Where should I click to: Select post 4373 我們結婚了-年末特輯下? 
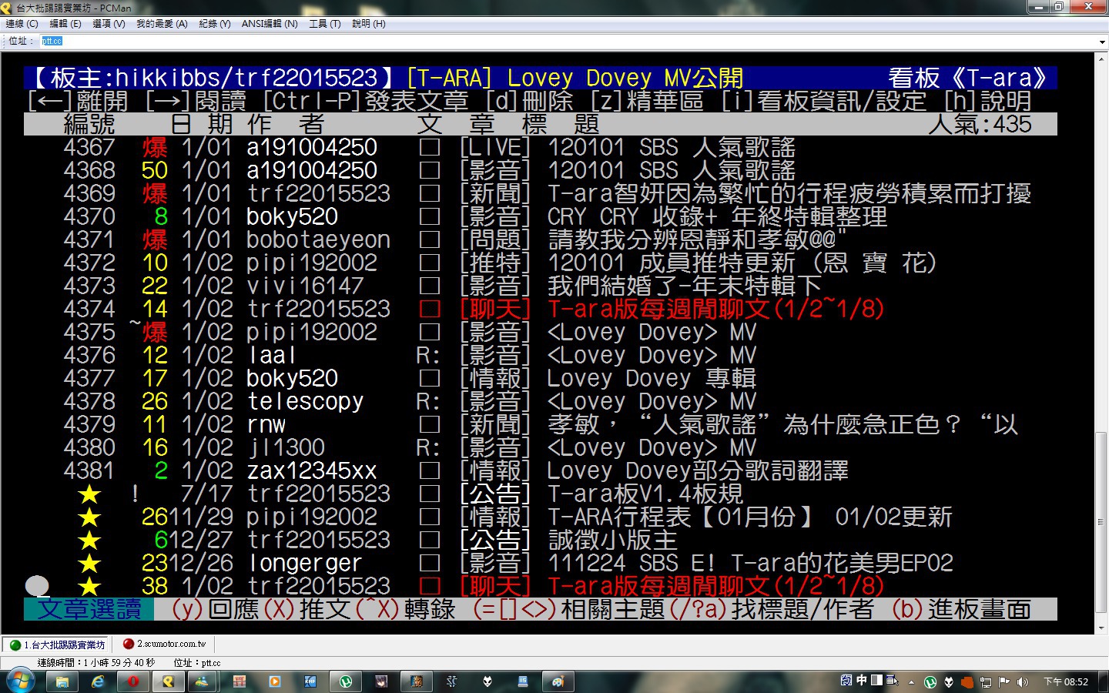tap(540, 286)
